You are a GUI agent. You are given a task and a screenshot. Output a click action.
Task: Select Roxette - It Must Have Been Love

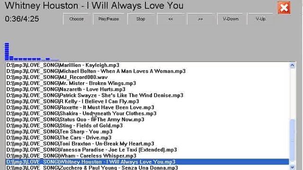click(x=147, y=107)
